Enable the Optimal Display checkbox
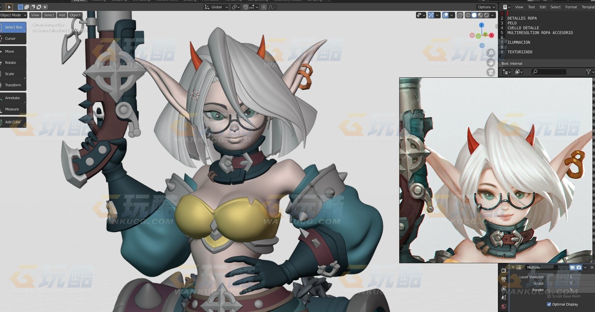 click(549, 304)
